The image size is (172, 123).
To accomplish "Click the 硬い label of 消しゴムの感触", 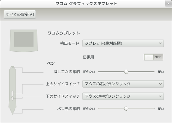I will click(161, 72).
